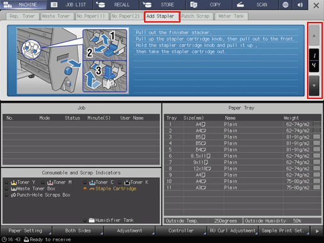This screenshot has width=324, height=243.
Task: Click the Outside Temp. reading
Action: 203,221
